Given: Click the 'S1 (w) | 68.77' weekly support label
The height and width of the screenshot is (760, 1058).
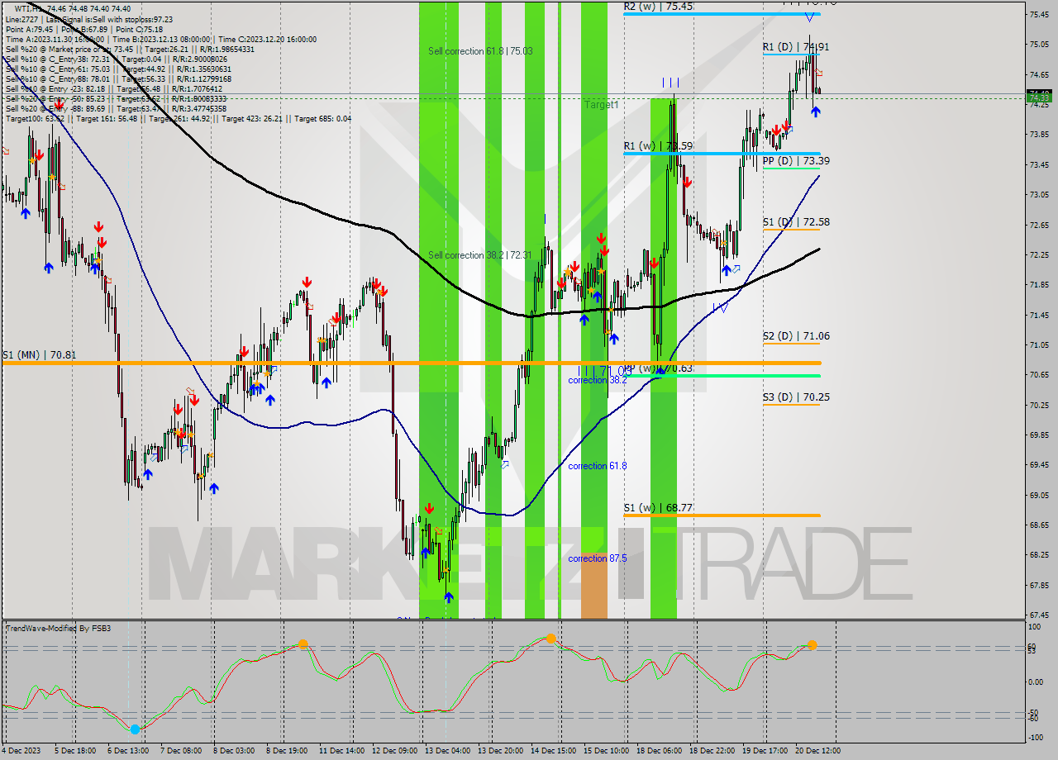Looking at the screenshot, I should pyautogui.click(x=658, y=508).
